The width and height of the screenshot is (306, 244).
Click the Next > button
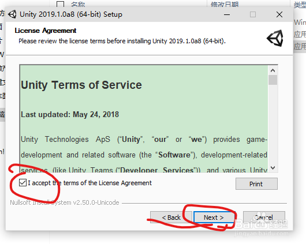[214, 217]
